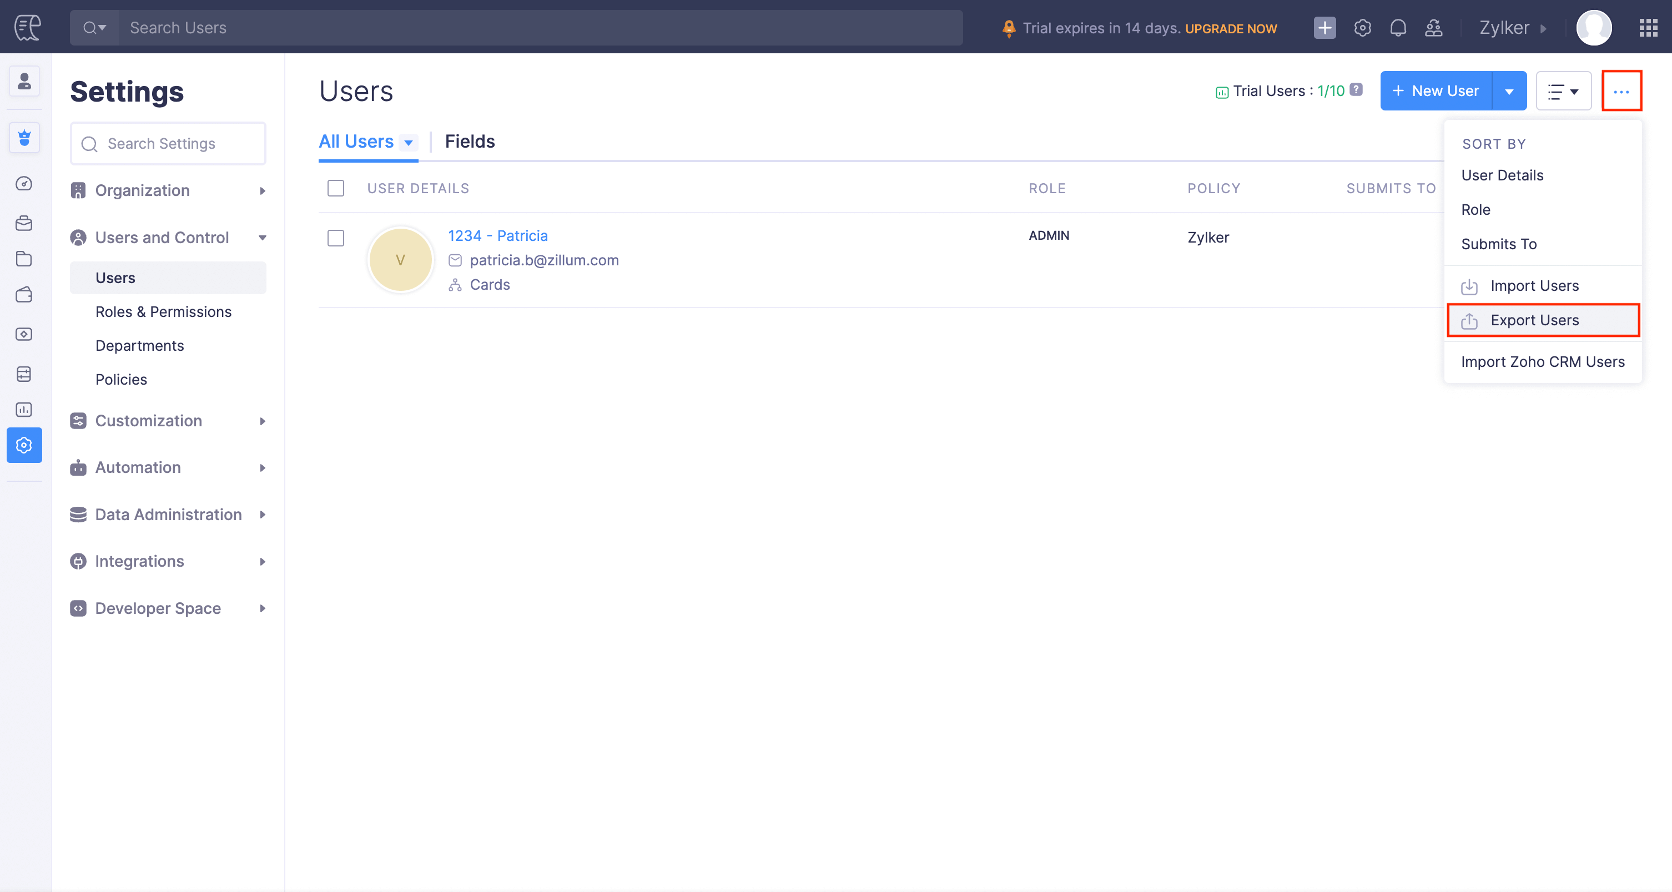Click the grid app launcher icon
Screen dimensions: 1672x892
(x=1648, y=27)
